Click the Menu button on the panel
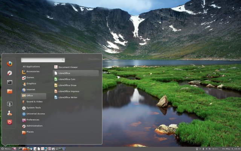This screenshot has width=241, height=151. pyautogui.click(x=6, y=149)
